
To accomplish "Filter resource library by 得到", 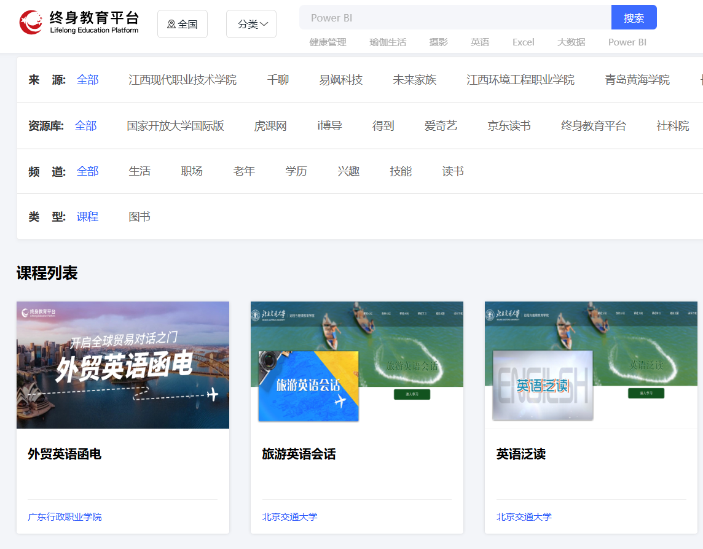I will (x=383, y=126).
